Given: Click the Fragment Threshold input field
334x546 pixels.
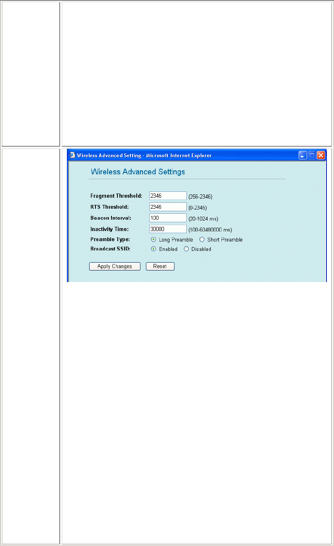Looking at the screenshot, I should coord(168,196).
